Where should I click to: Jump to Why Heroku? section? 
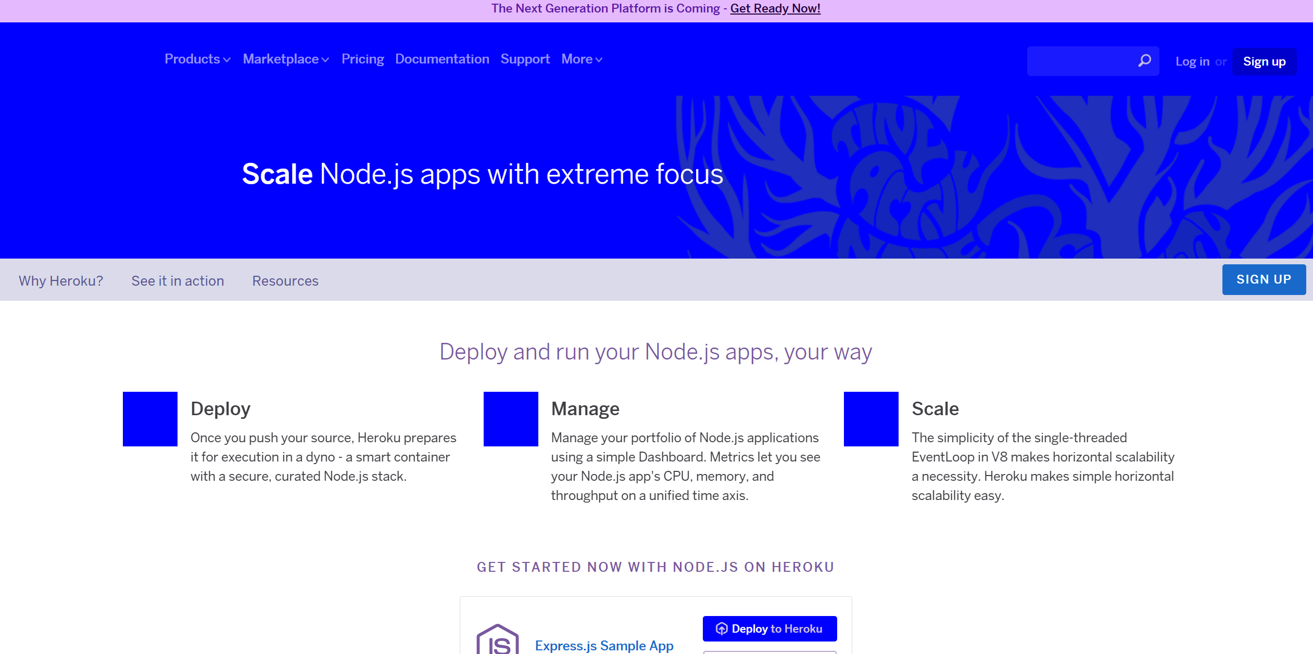coord(61,281)
